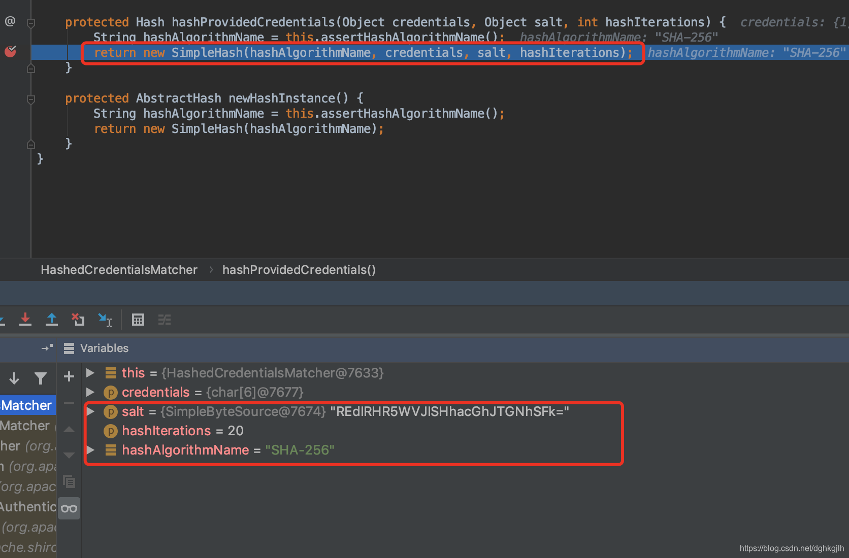Expand the 'this' variable node

pos(90,373)
